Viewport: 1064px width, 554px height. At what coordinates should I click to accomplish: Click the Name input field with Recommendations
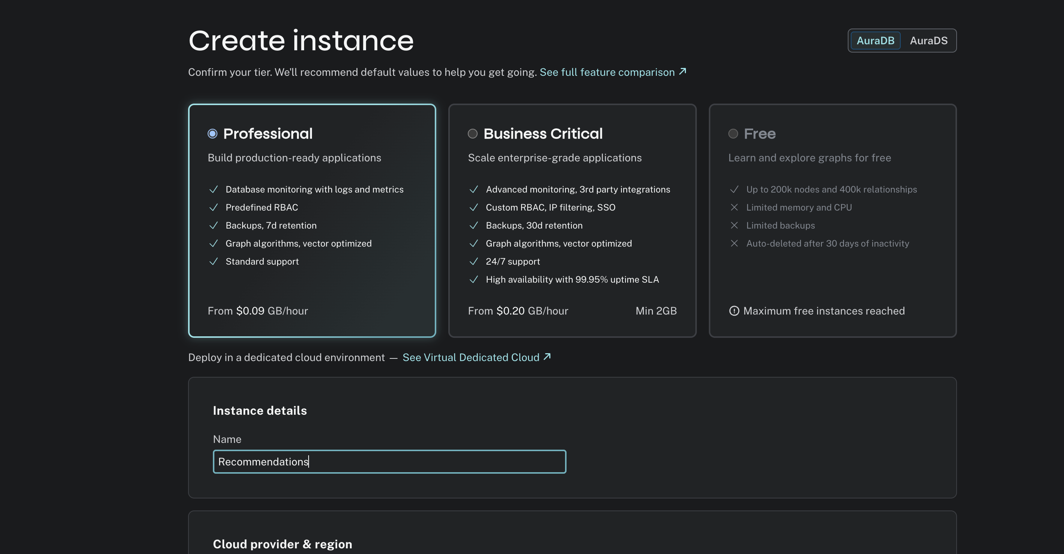(x=389, y=462)
